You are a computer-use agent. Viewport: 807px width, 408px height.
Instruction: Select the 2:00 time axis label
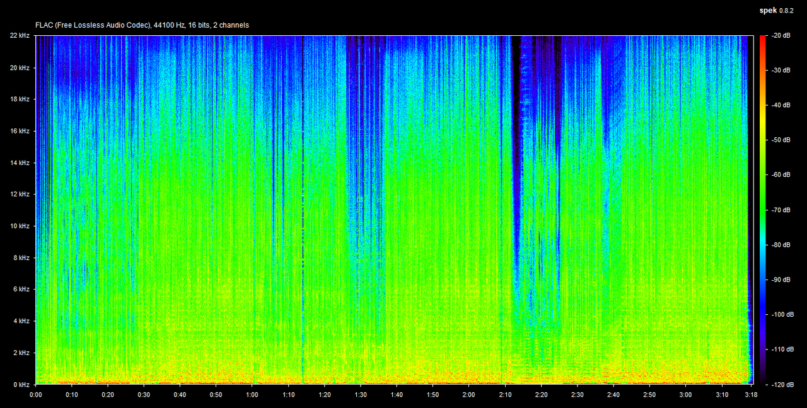pos(469,395)
